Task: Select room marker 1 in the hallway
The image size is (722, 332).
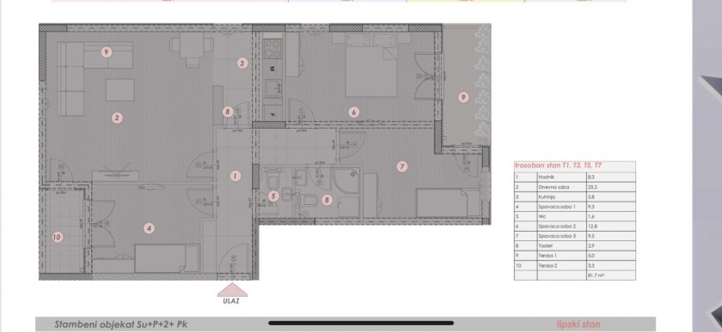Action: click(x=236, y=176)
